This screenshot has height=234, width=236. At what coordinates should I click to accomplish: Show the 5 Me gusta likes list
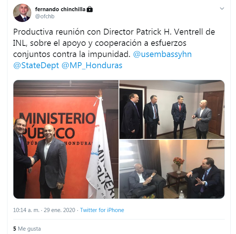pyautogui.click(x=27, y=228)
